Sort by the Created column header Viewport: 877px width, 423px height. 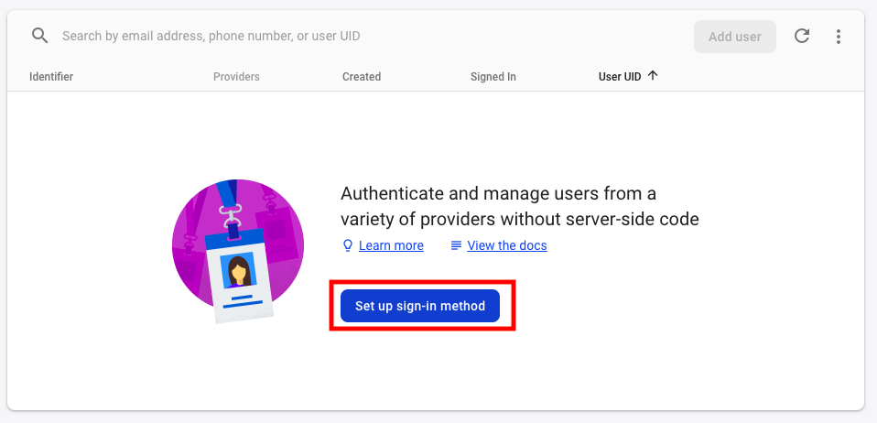[362, 77]
